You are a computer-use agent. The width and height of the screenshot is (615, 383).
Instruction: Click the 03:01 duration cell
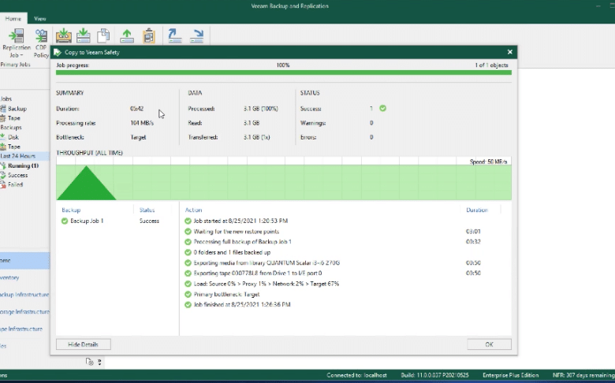pos(473,232)
